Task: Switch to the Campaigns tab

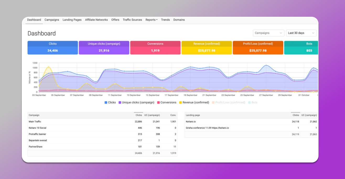Action: click(52, 20)
